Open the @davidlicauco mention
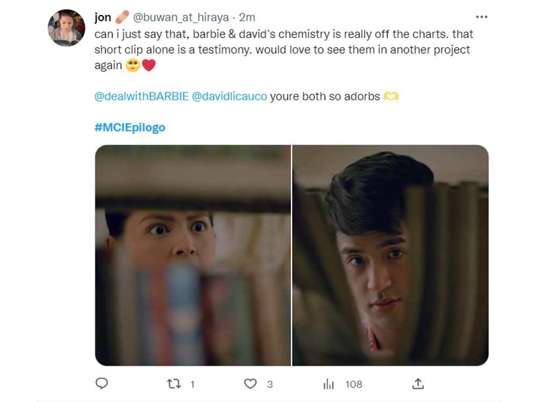This screenshot has height=402, width=537. [x=229, y=97]
